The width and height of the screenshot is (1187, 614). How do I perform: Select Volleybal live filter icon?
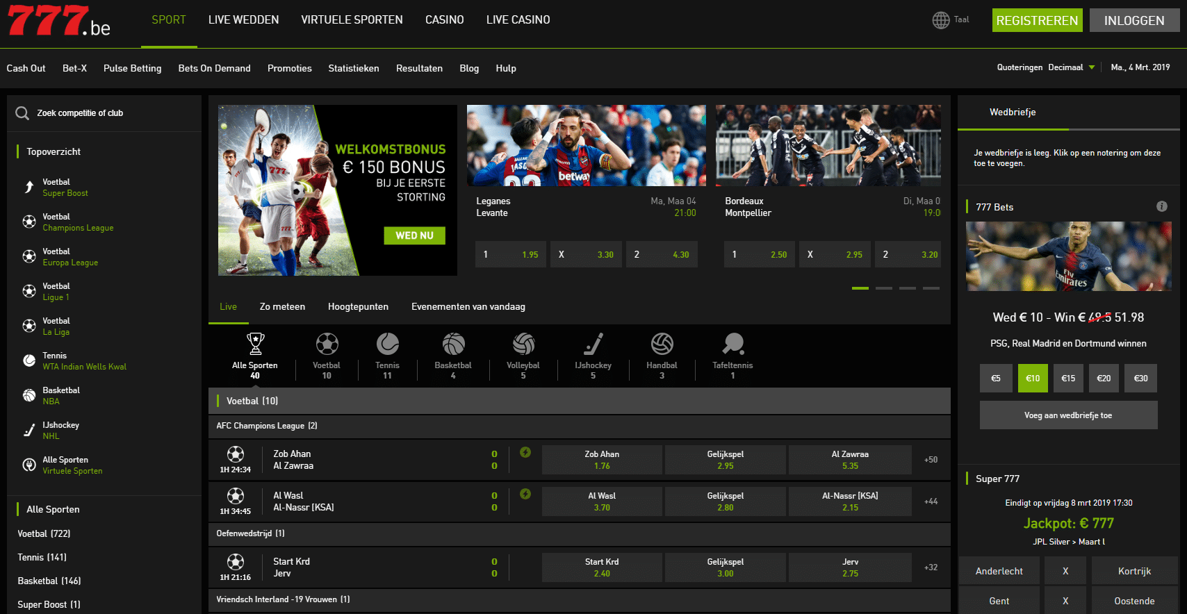pos(523,344)
